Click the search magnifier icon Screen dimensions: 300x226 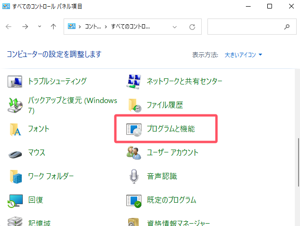point(287,27)
